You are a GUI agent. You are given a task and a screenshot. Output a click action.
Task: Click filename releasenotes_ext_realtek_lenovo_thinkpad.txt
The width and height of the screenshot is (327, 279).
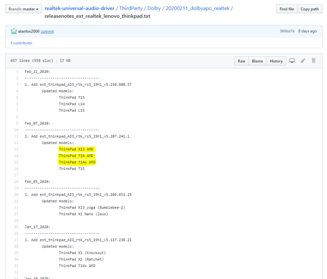point(97,16)
